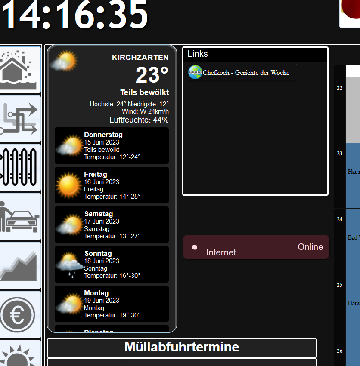Click the Luftfeuchte: 44% value
The width and height of the screenshot is (360, 366).
pyautogui.click(x=139, y=120)
